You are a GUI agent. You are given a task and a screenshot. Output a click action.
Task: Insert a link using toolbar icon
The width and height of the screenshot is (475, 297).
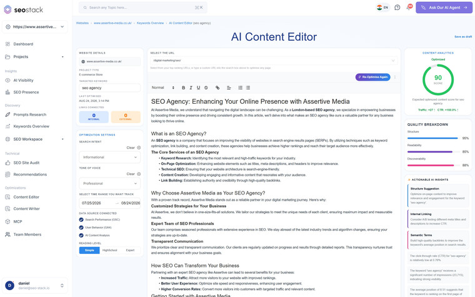click(217, 88)
